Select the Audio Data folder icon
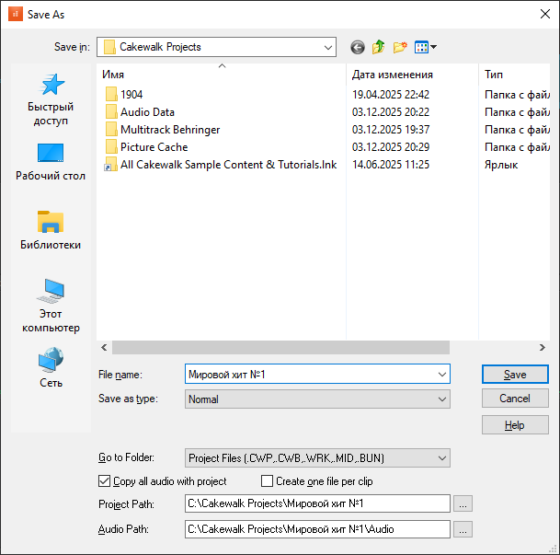The image size is (560, 555). coord(111,112)
